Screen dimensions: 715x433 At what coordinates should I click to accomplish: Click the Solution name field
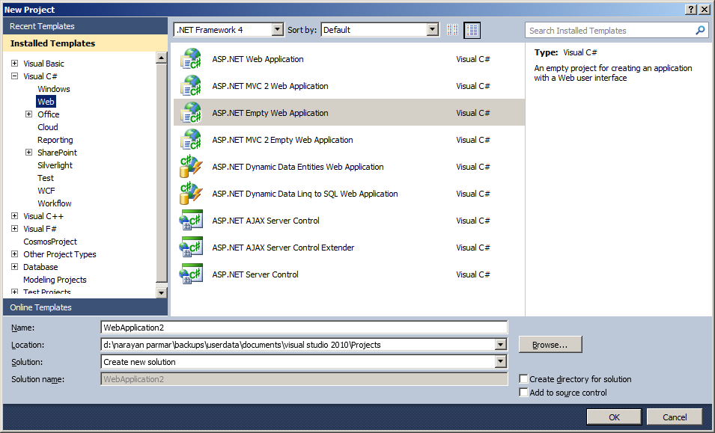click(x=304, y=379)
